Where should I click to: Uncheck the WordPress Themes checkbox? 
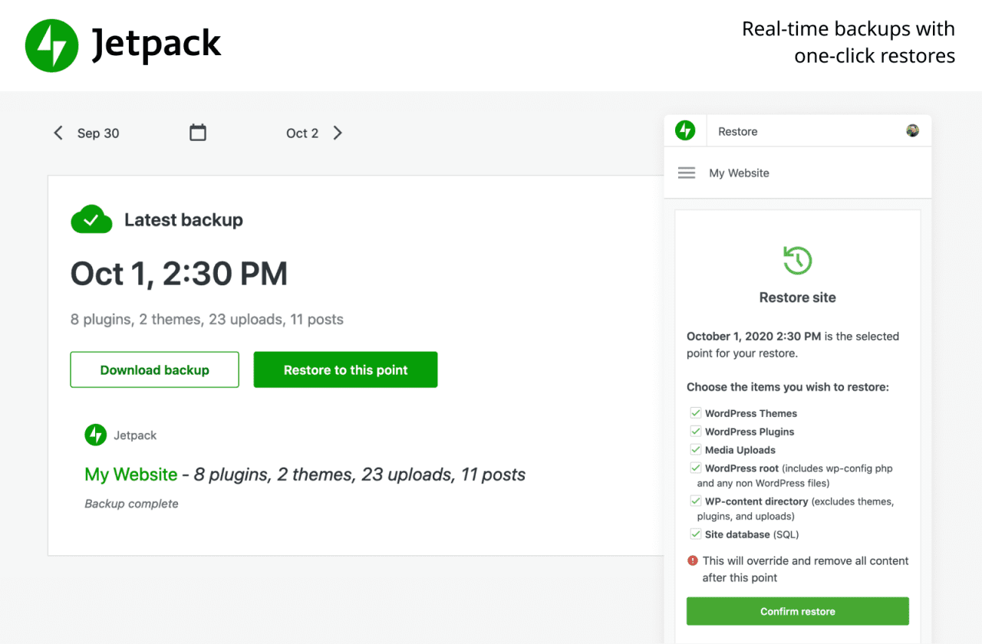695,412
